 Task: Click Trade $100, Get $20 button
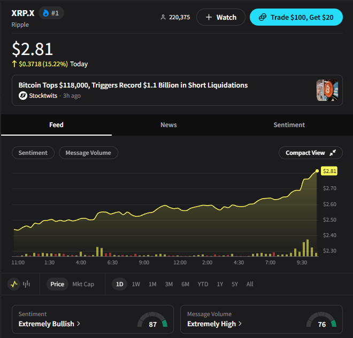click(x=296, y=17)
